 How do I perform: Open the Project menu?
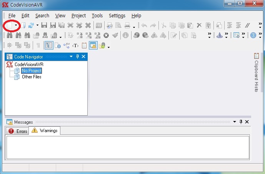tap(78, 16)
